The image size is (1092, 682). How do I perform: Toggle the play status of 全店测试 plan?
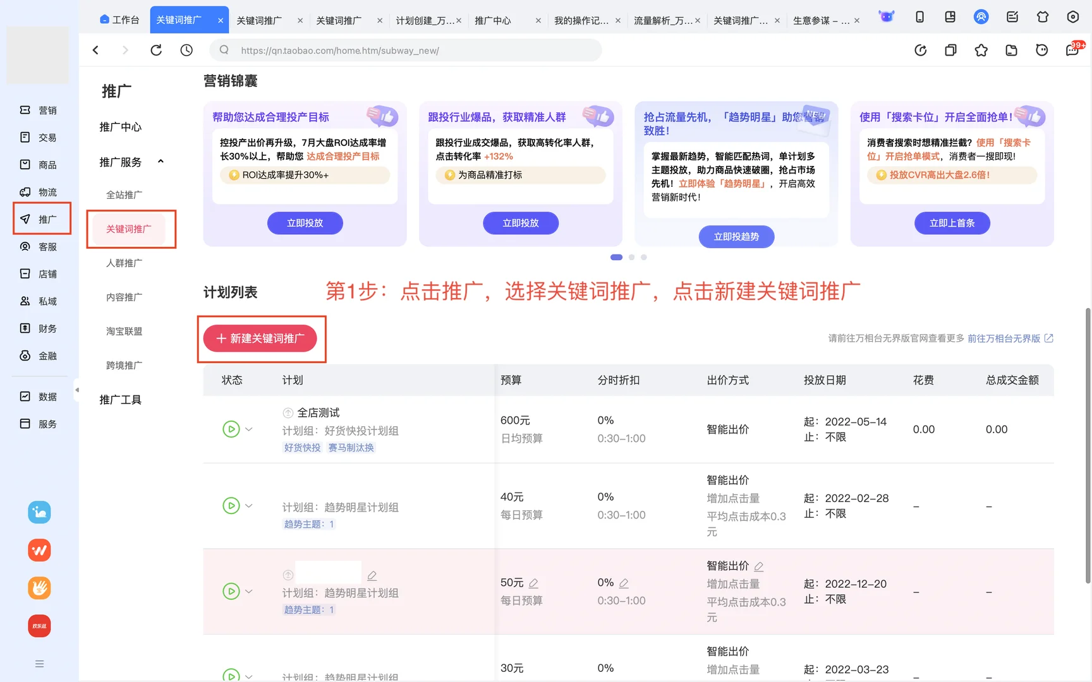(x=231, y=429)
